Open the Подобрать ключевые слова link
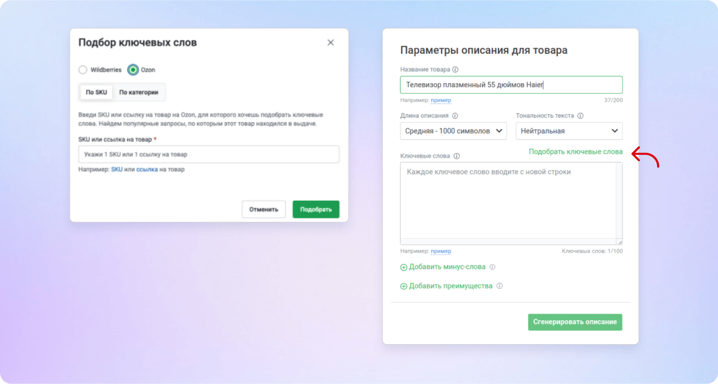Screen dimensions: 718x384 click(576, 152)
